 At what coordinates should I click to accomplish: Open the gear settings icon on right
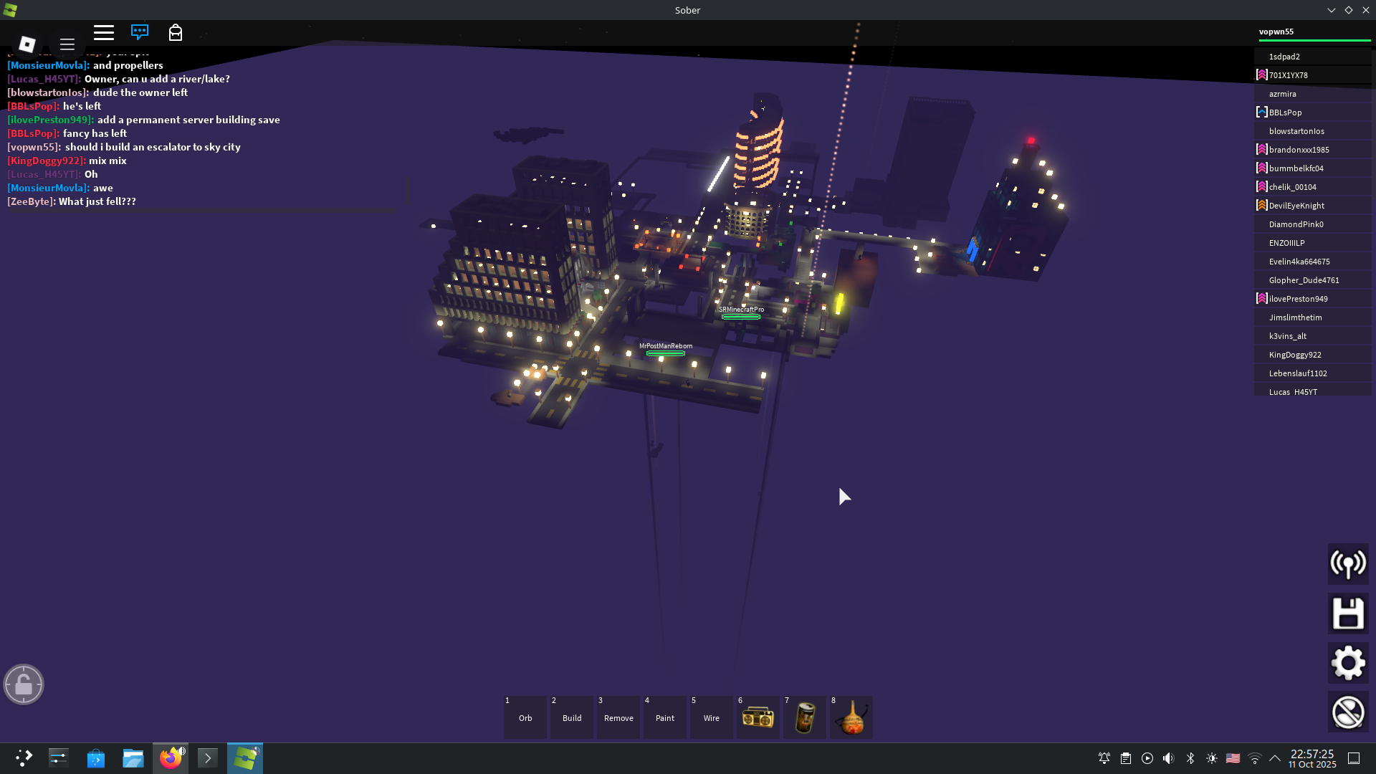[1348, 663]
